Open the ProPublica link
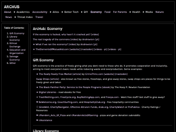This screenshot has height=132, width=176. (x=134, y=107)
